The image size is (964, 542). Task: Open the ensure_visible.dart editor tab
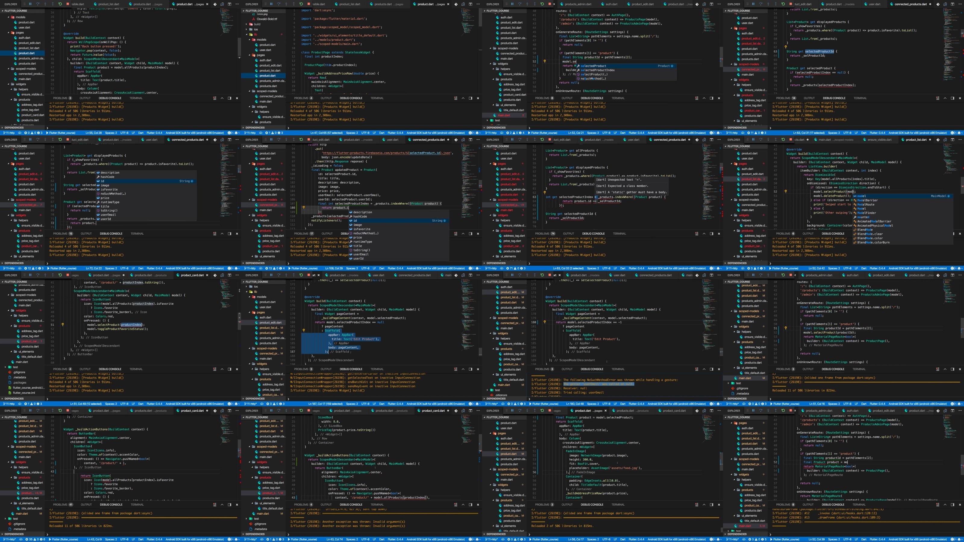pos(879,139)
